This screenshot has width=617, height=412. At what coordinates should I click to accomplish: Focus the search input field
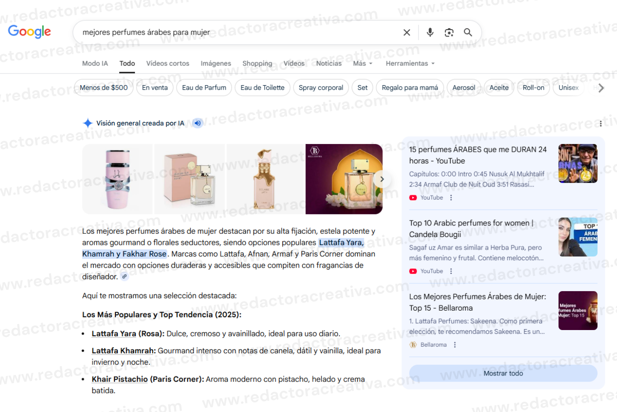coord(239,32)
